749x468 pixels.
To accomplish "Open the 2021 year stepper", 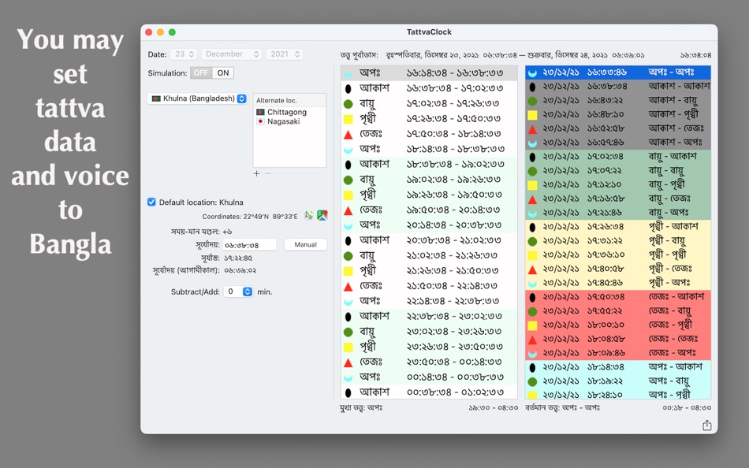I will (x=285, y=54).
